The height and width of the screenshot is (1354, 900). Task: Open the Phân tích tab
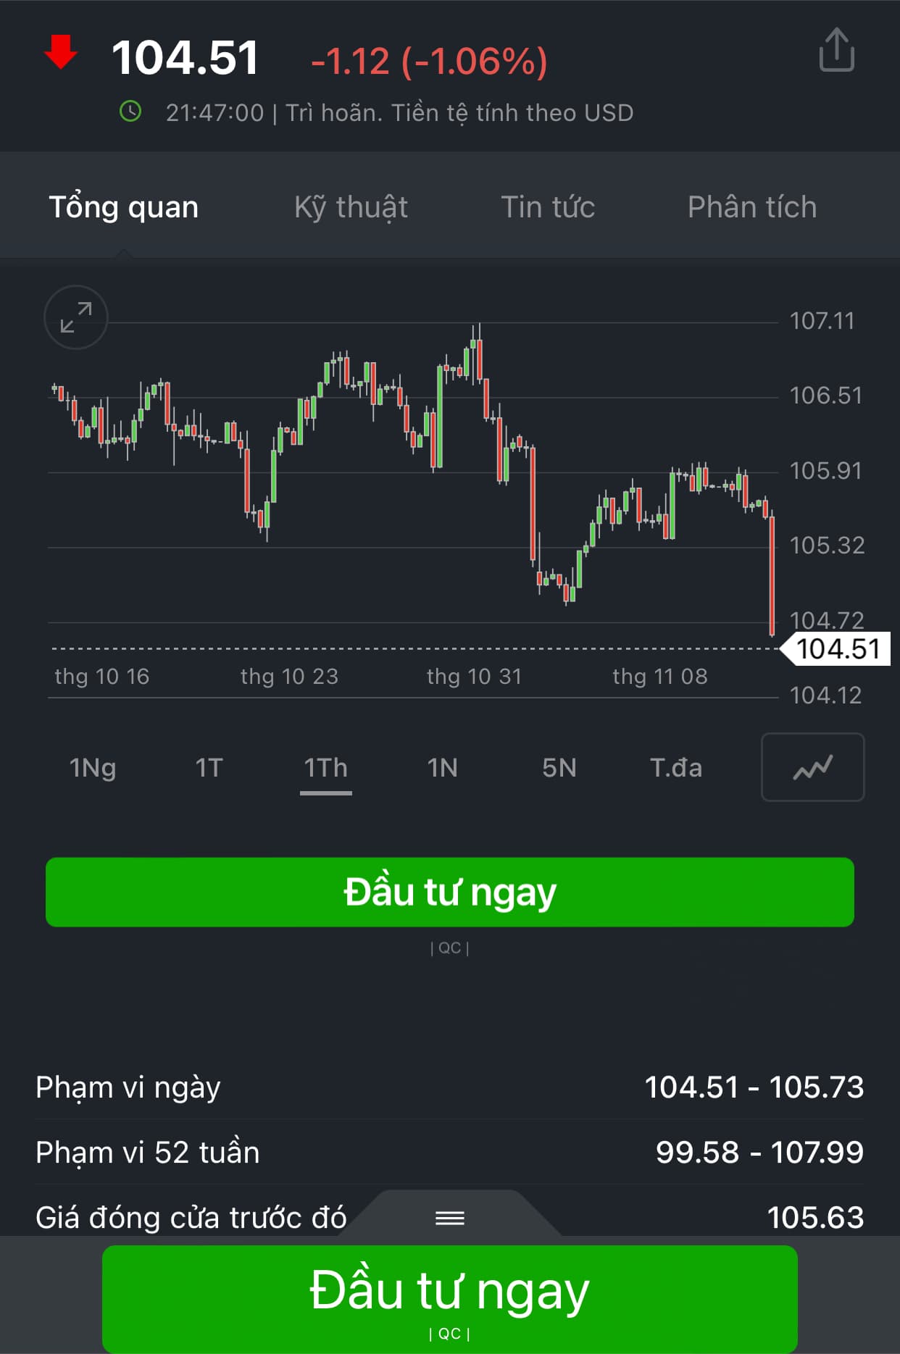[751, 207]
